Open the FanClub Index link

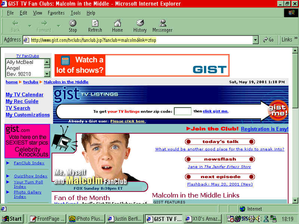[29, 163]
